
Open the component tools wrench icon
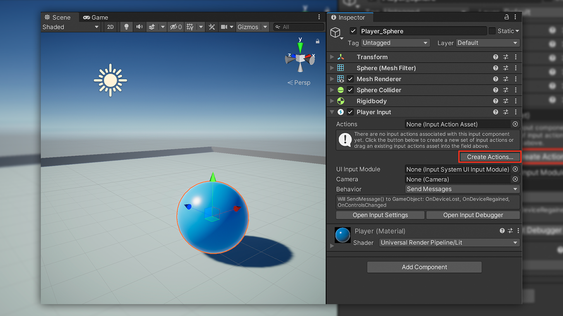pos(212,27)
